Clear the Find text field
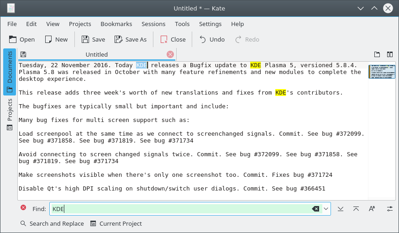 pos(315,209)
